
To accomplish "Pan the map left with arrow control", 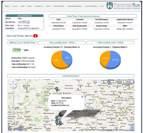I will point(11,84).
